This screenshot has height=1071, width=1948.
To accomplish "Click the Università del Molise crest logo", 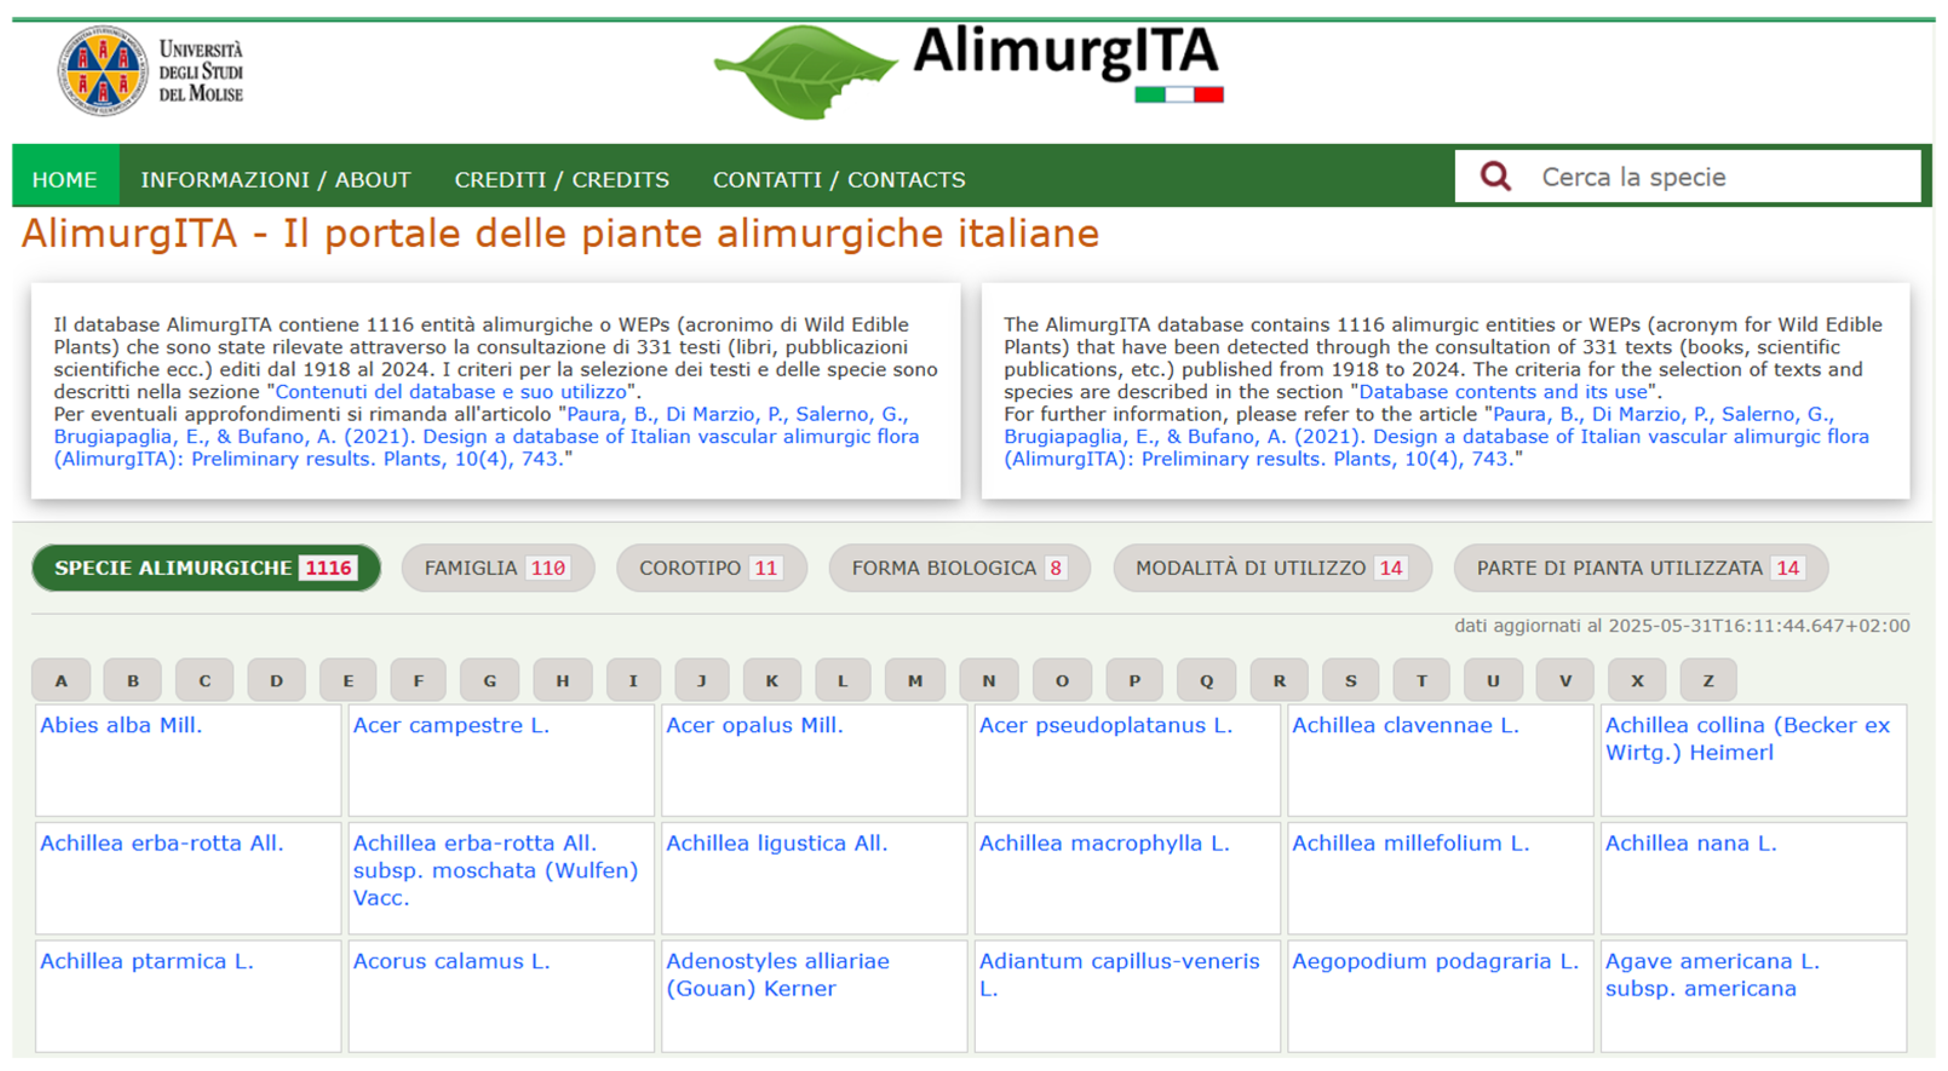I will click(103, 71).
